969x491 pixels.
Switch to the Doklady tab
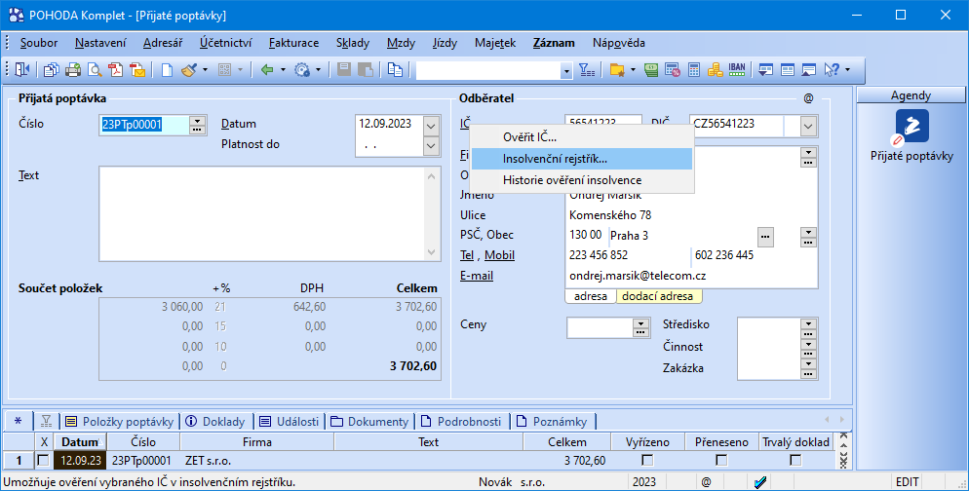pos(215,421)
